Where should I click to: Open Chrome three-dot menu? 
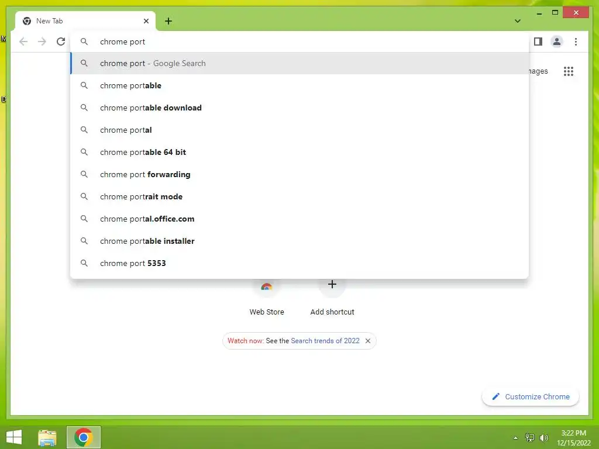tap(576, 42)
